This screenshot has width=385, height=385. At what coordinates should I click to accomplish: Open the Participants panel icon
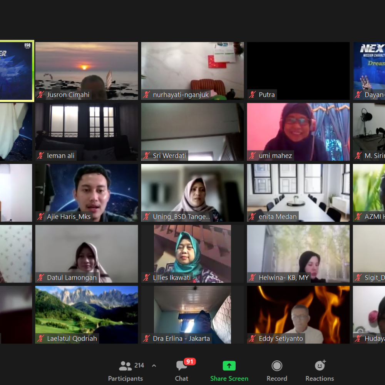click(x=126, y=365)
